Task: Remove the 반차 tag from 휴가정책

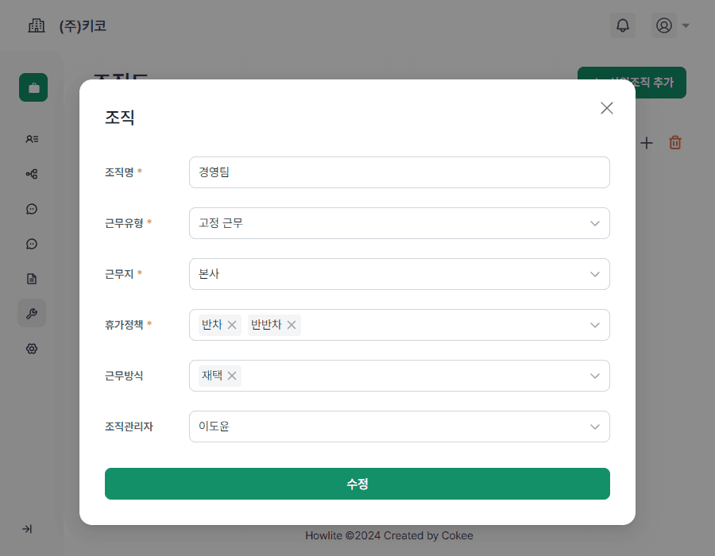Action: [x=231, y=324]
